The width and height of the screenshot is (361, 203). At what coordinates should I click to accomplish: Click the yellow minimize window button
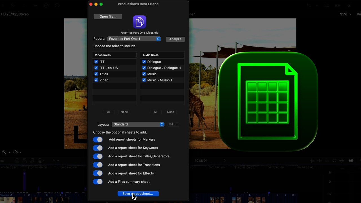[96, 4]
